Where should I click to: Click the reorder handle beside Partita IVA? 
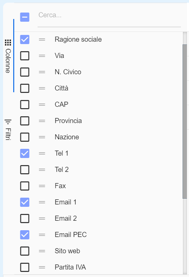click(42, 267)
